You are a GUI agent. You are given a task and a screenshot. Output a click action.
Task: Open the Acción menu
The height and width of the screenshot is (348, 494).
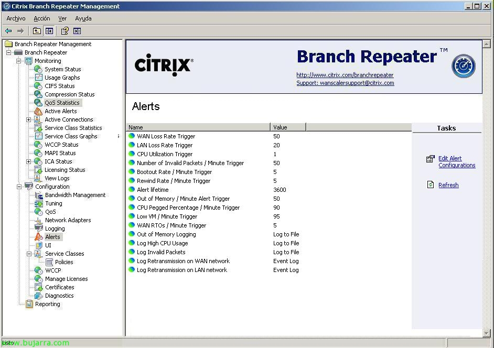click(42, 18)
